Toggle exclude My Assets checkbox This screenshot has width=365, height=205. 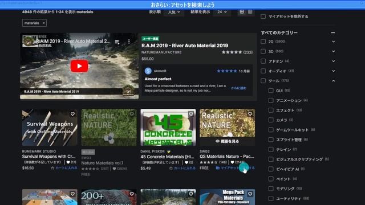[x=263, y=17]
